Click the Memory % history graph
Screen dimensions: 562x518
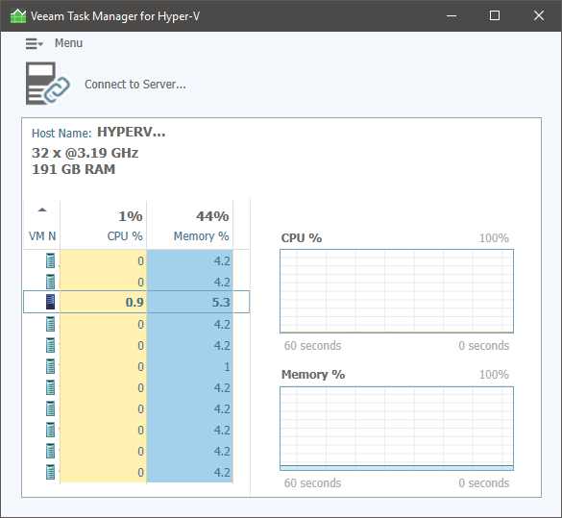[x=397, y=429]
